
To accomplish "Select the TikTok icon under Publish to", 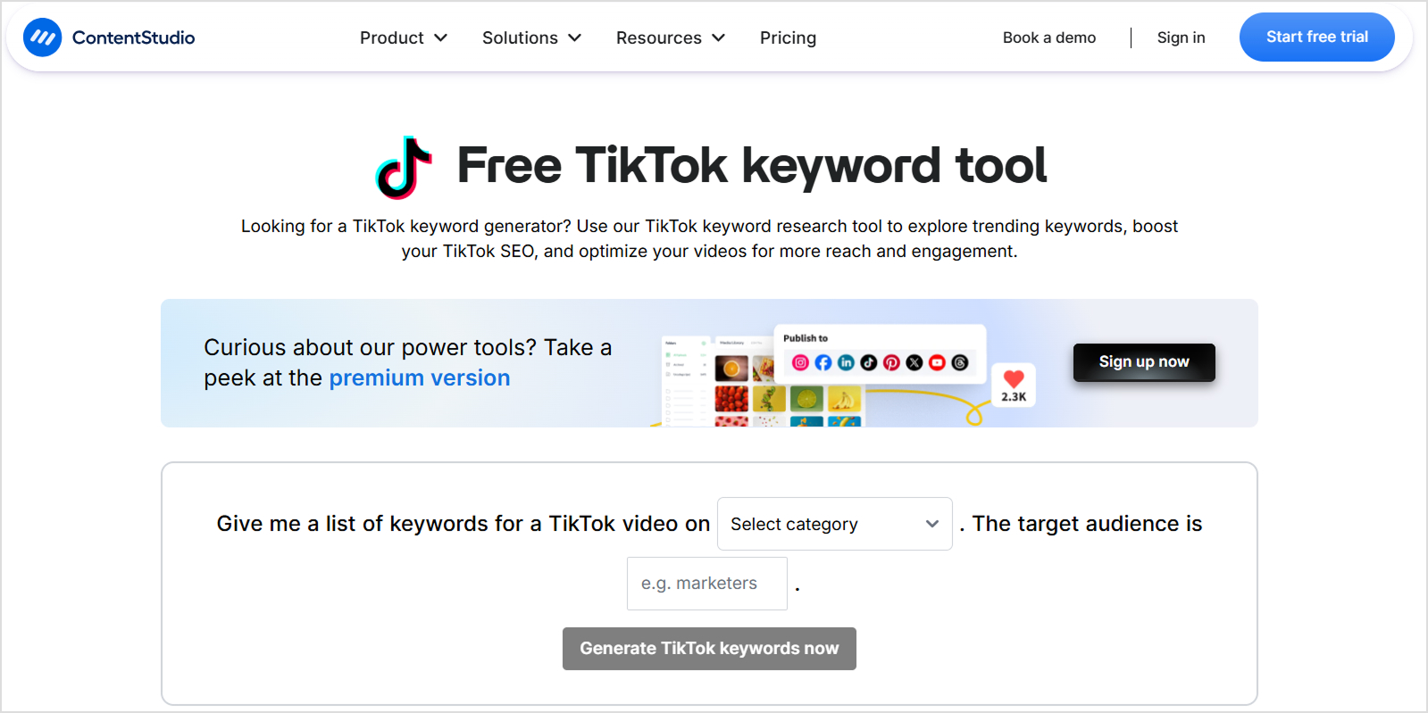I will click(869, 362).
